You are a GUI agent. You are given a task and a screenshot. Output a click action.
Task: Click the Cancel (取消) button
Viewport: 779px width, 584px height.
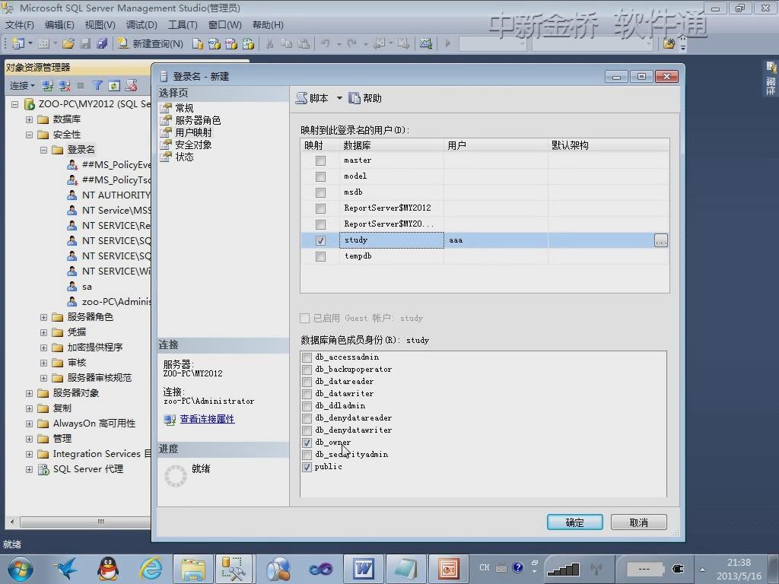pos(638,522)
